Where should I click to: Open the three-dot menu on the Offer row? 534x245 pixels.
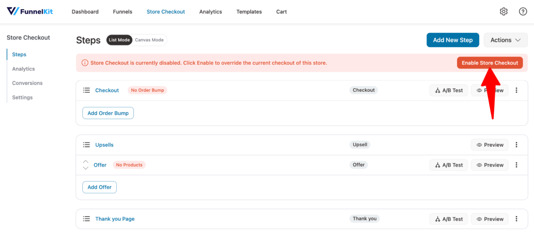tap(517, 165)
